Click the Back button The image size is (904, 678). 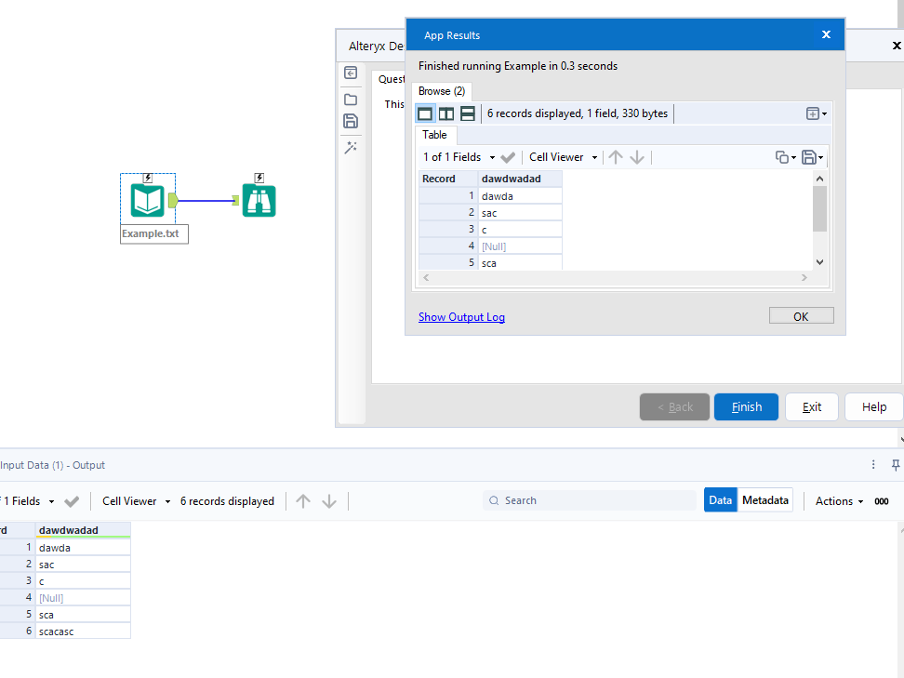675,407
